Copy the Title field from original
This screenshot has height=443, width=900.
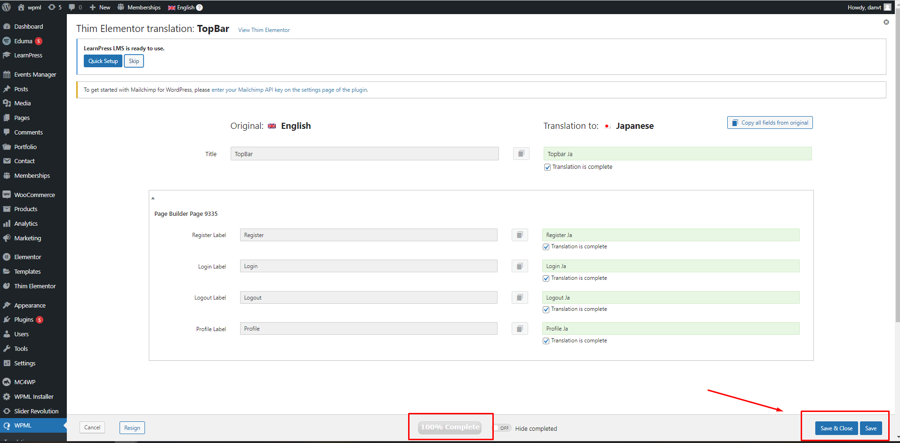pyautogui.click(x=521, y=153)
